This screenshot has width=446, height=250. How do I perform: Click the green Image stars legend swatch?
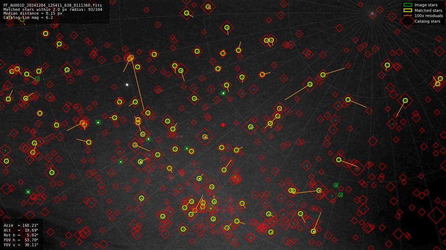point(408,5)
